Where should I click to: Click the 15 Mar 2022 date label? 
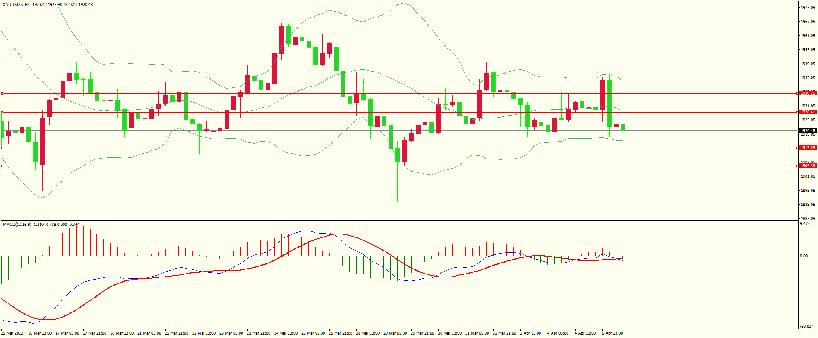(12, 333)
